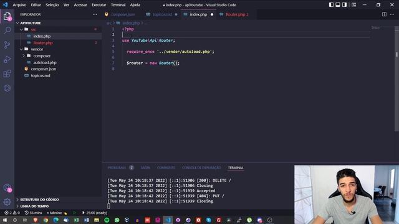399x224 pixels.
Task: Switch to Router.php editor tab
Action: pos(237,14)
